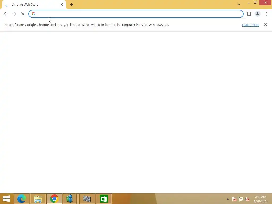Launch Windows Store from taskbar

point(104,199)
